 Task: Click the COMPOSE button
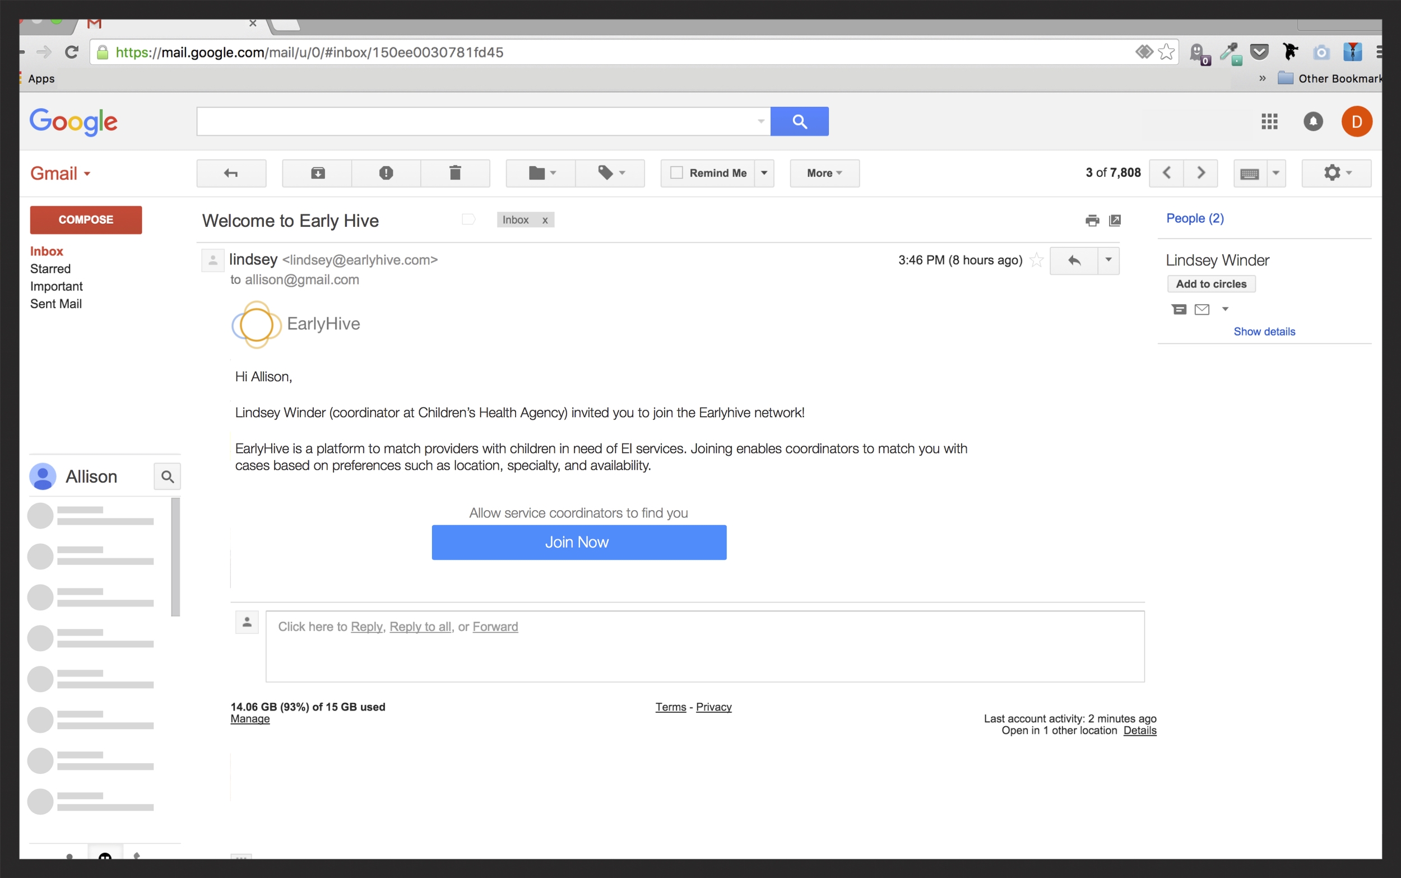point(86,219)
